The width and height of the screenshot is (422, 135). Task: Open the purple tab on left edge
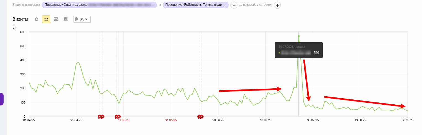tap(2, 99)
